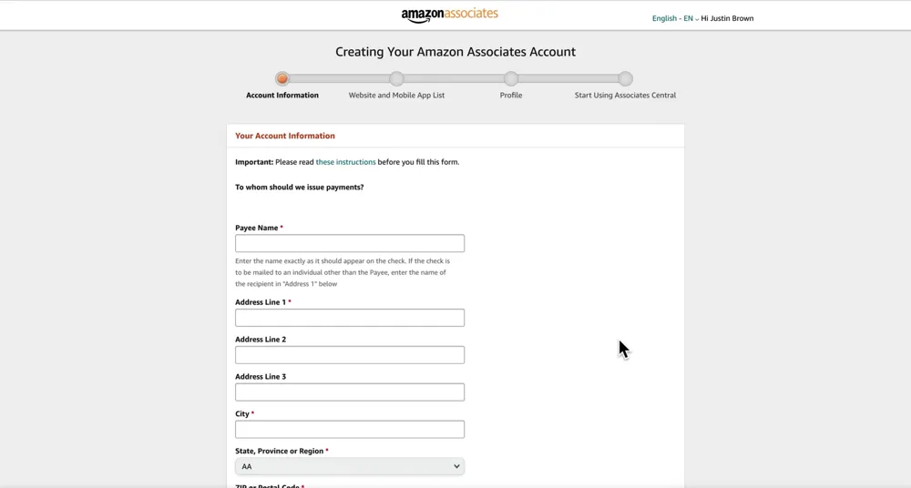Click the Hi Justin Brown account greeting
This screenshot has width=911, height=488.
pyautogui.click(x=727, y=18)
